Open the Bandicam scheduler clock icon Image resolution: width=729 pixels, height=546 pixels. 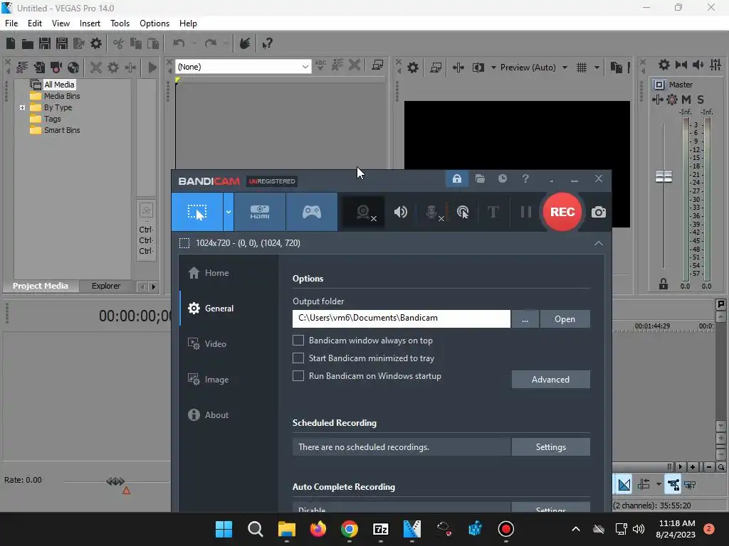pos(503,178)
